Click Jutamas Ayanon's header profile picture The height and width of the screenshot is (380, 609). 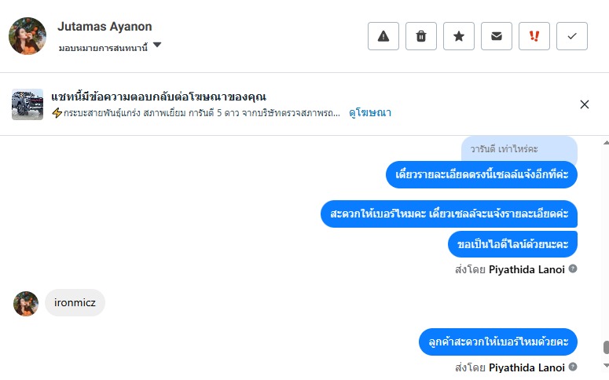28,36
